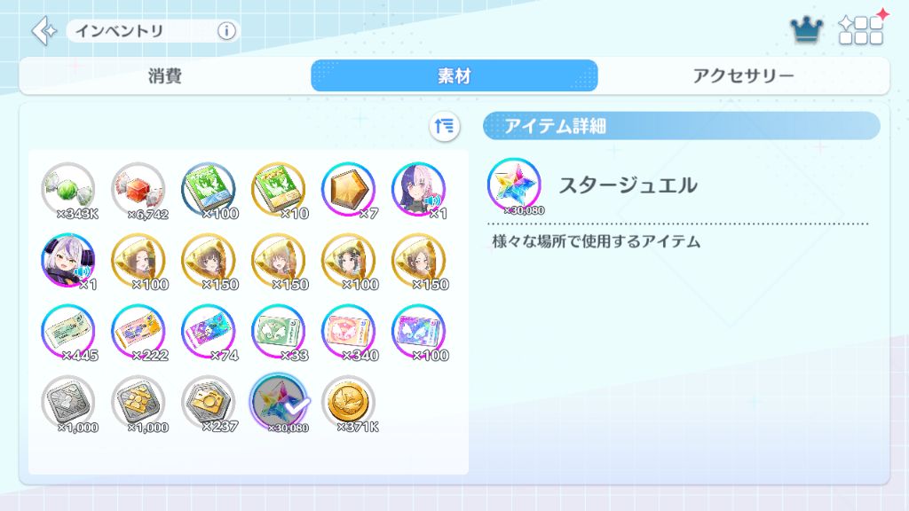Select the orange ticket item x222
Viewport: 909px width, 511px height.
coord(138,333)
